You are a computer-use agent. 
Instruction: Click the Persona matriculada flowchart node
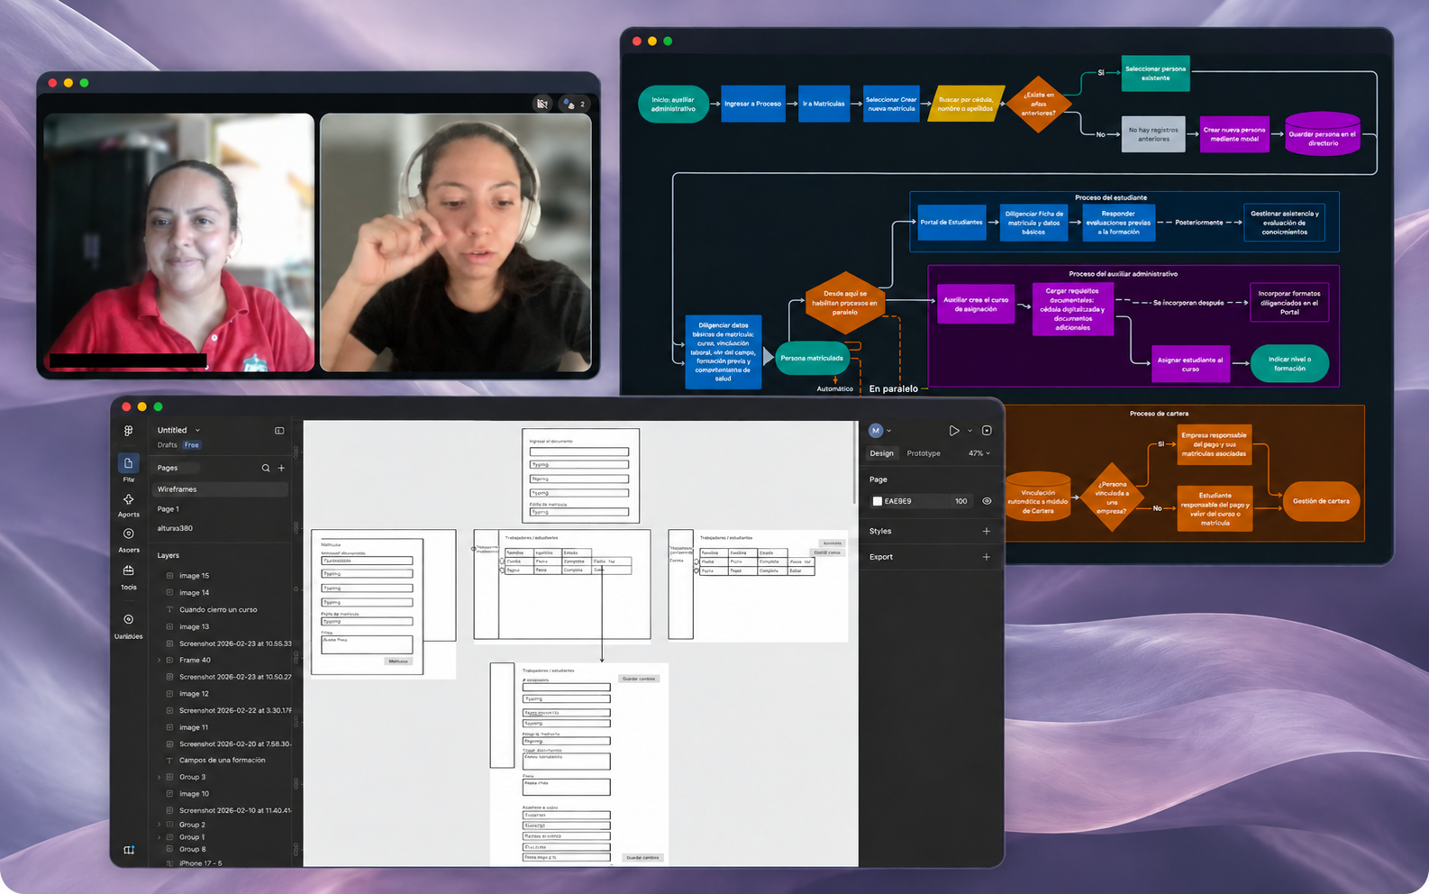[x=812, y=359]
